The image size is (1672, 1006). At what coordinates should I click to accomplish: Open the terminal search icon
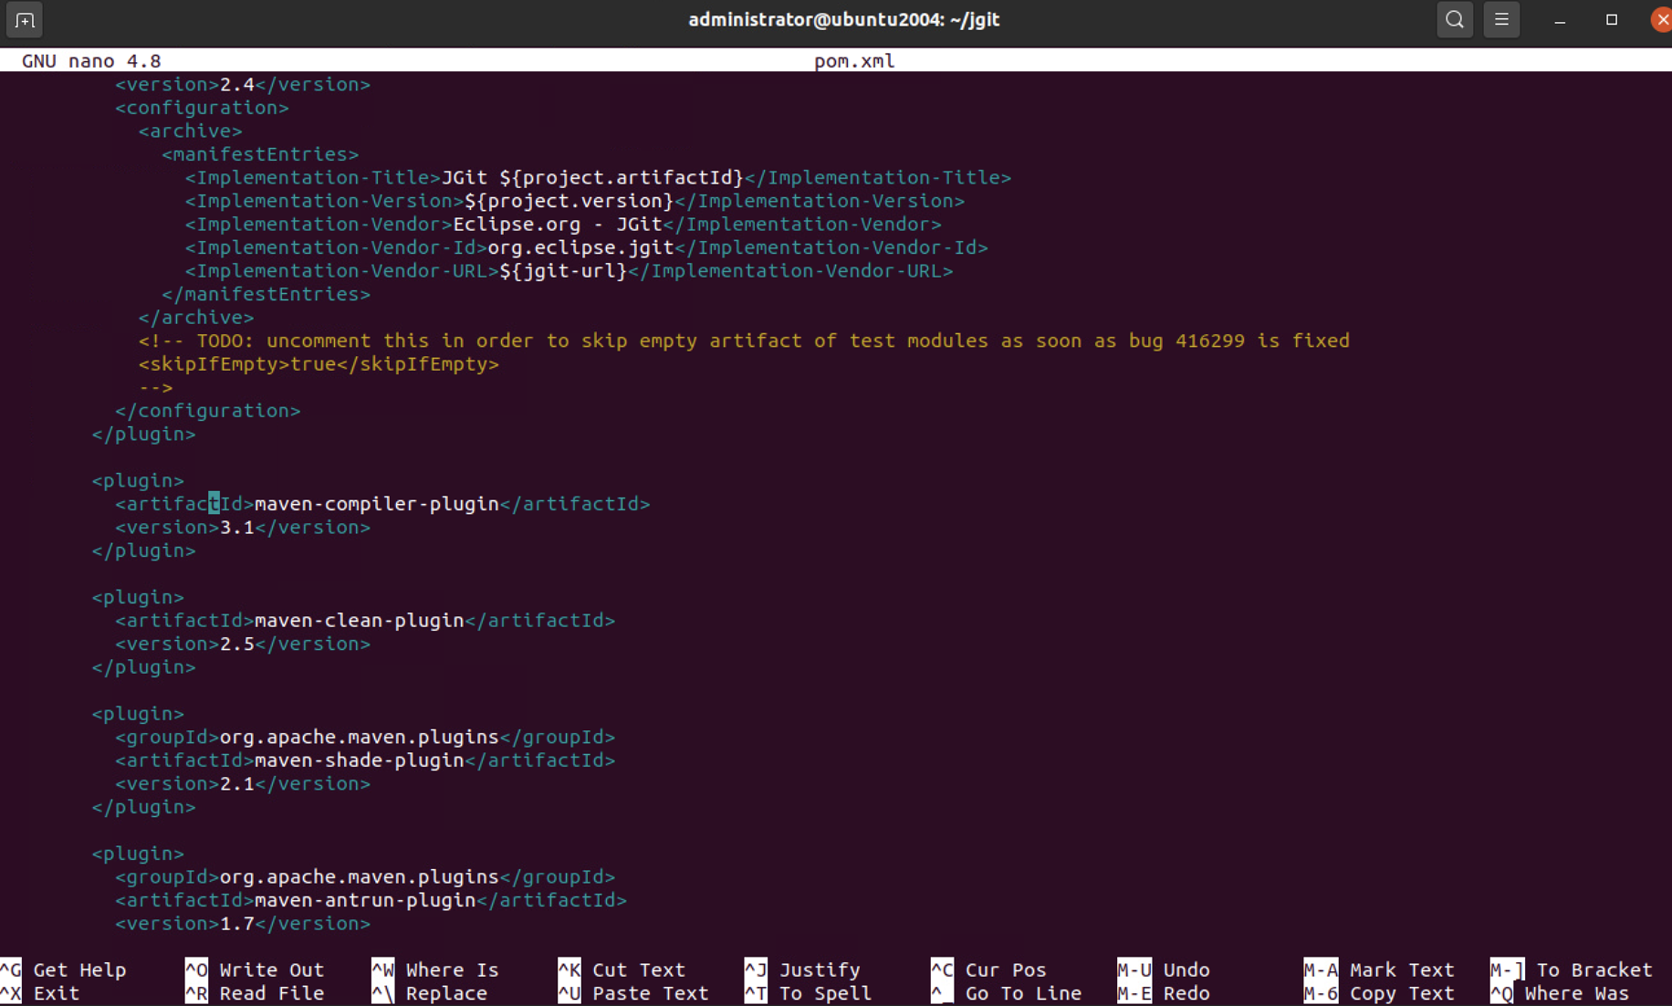coord(1455,19)
